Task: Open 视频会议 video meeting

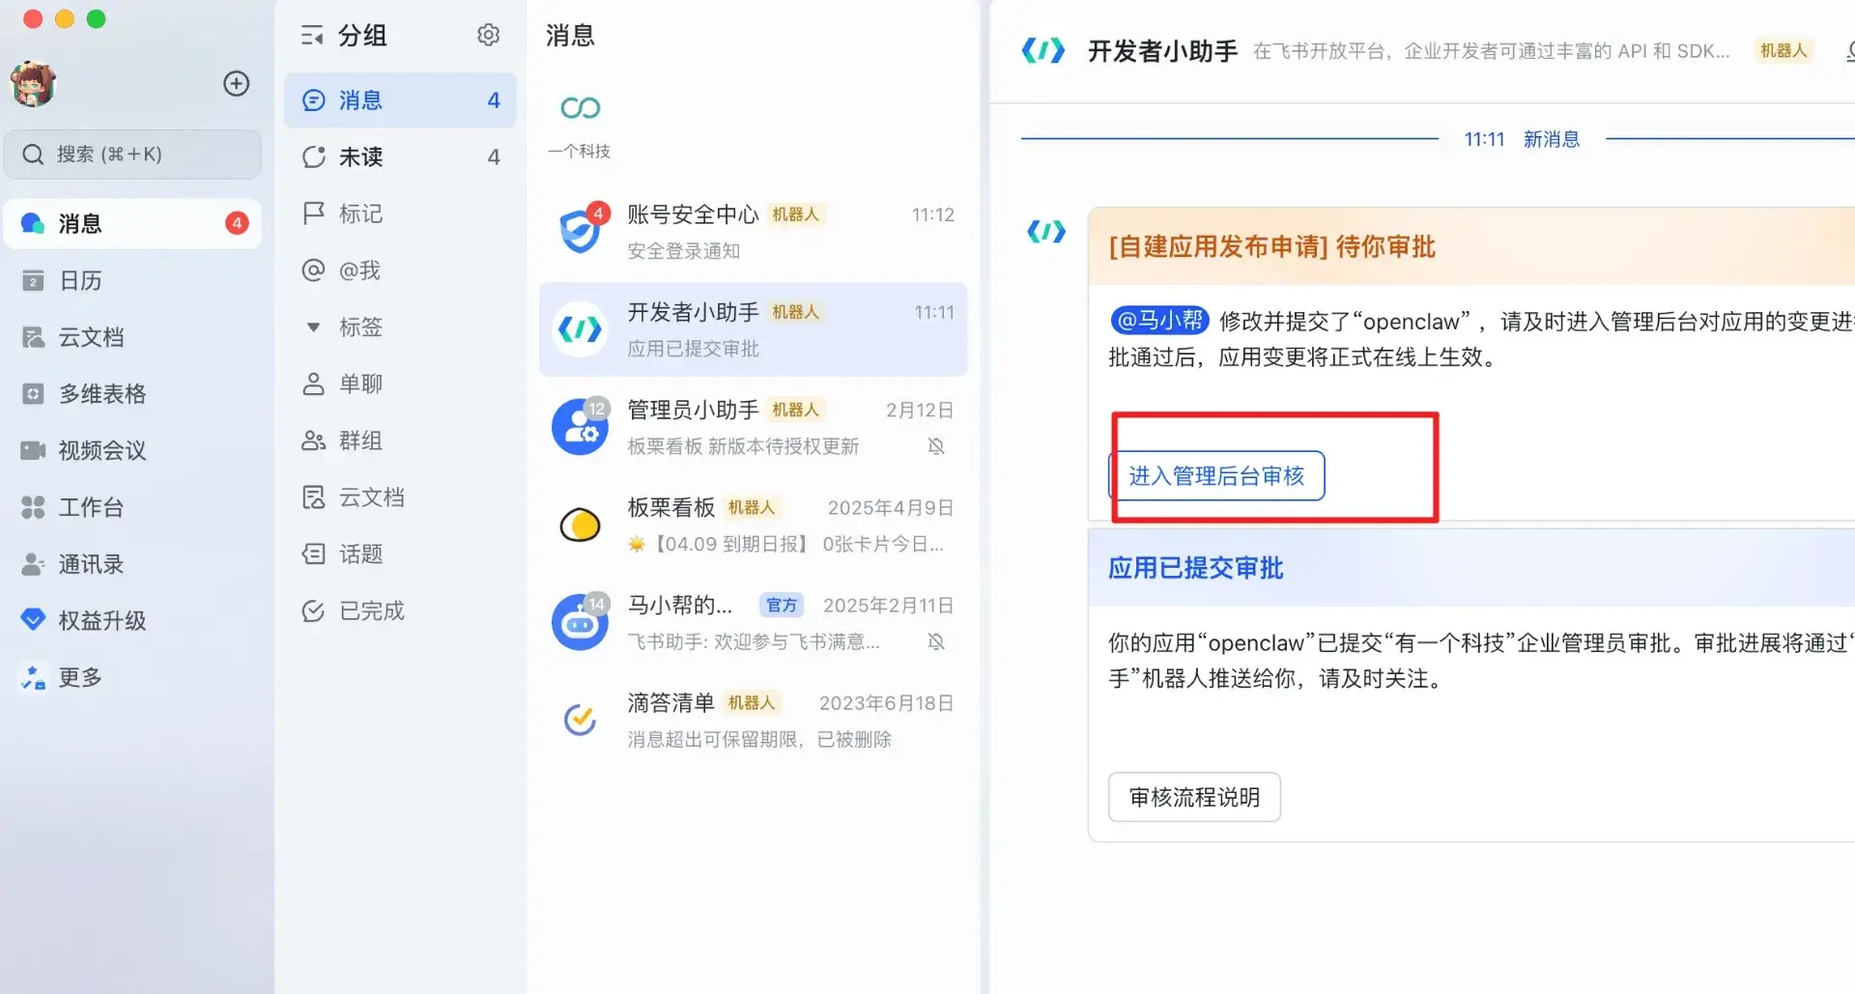Action: (101, 450)
